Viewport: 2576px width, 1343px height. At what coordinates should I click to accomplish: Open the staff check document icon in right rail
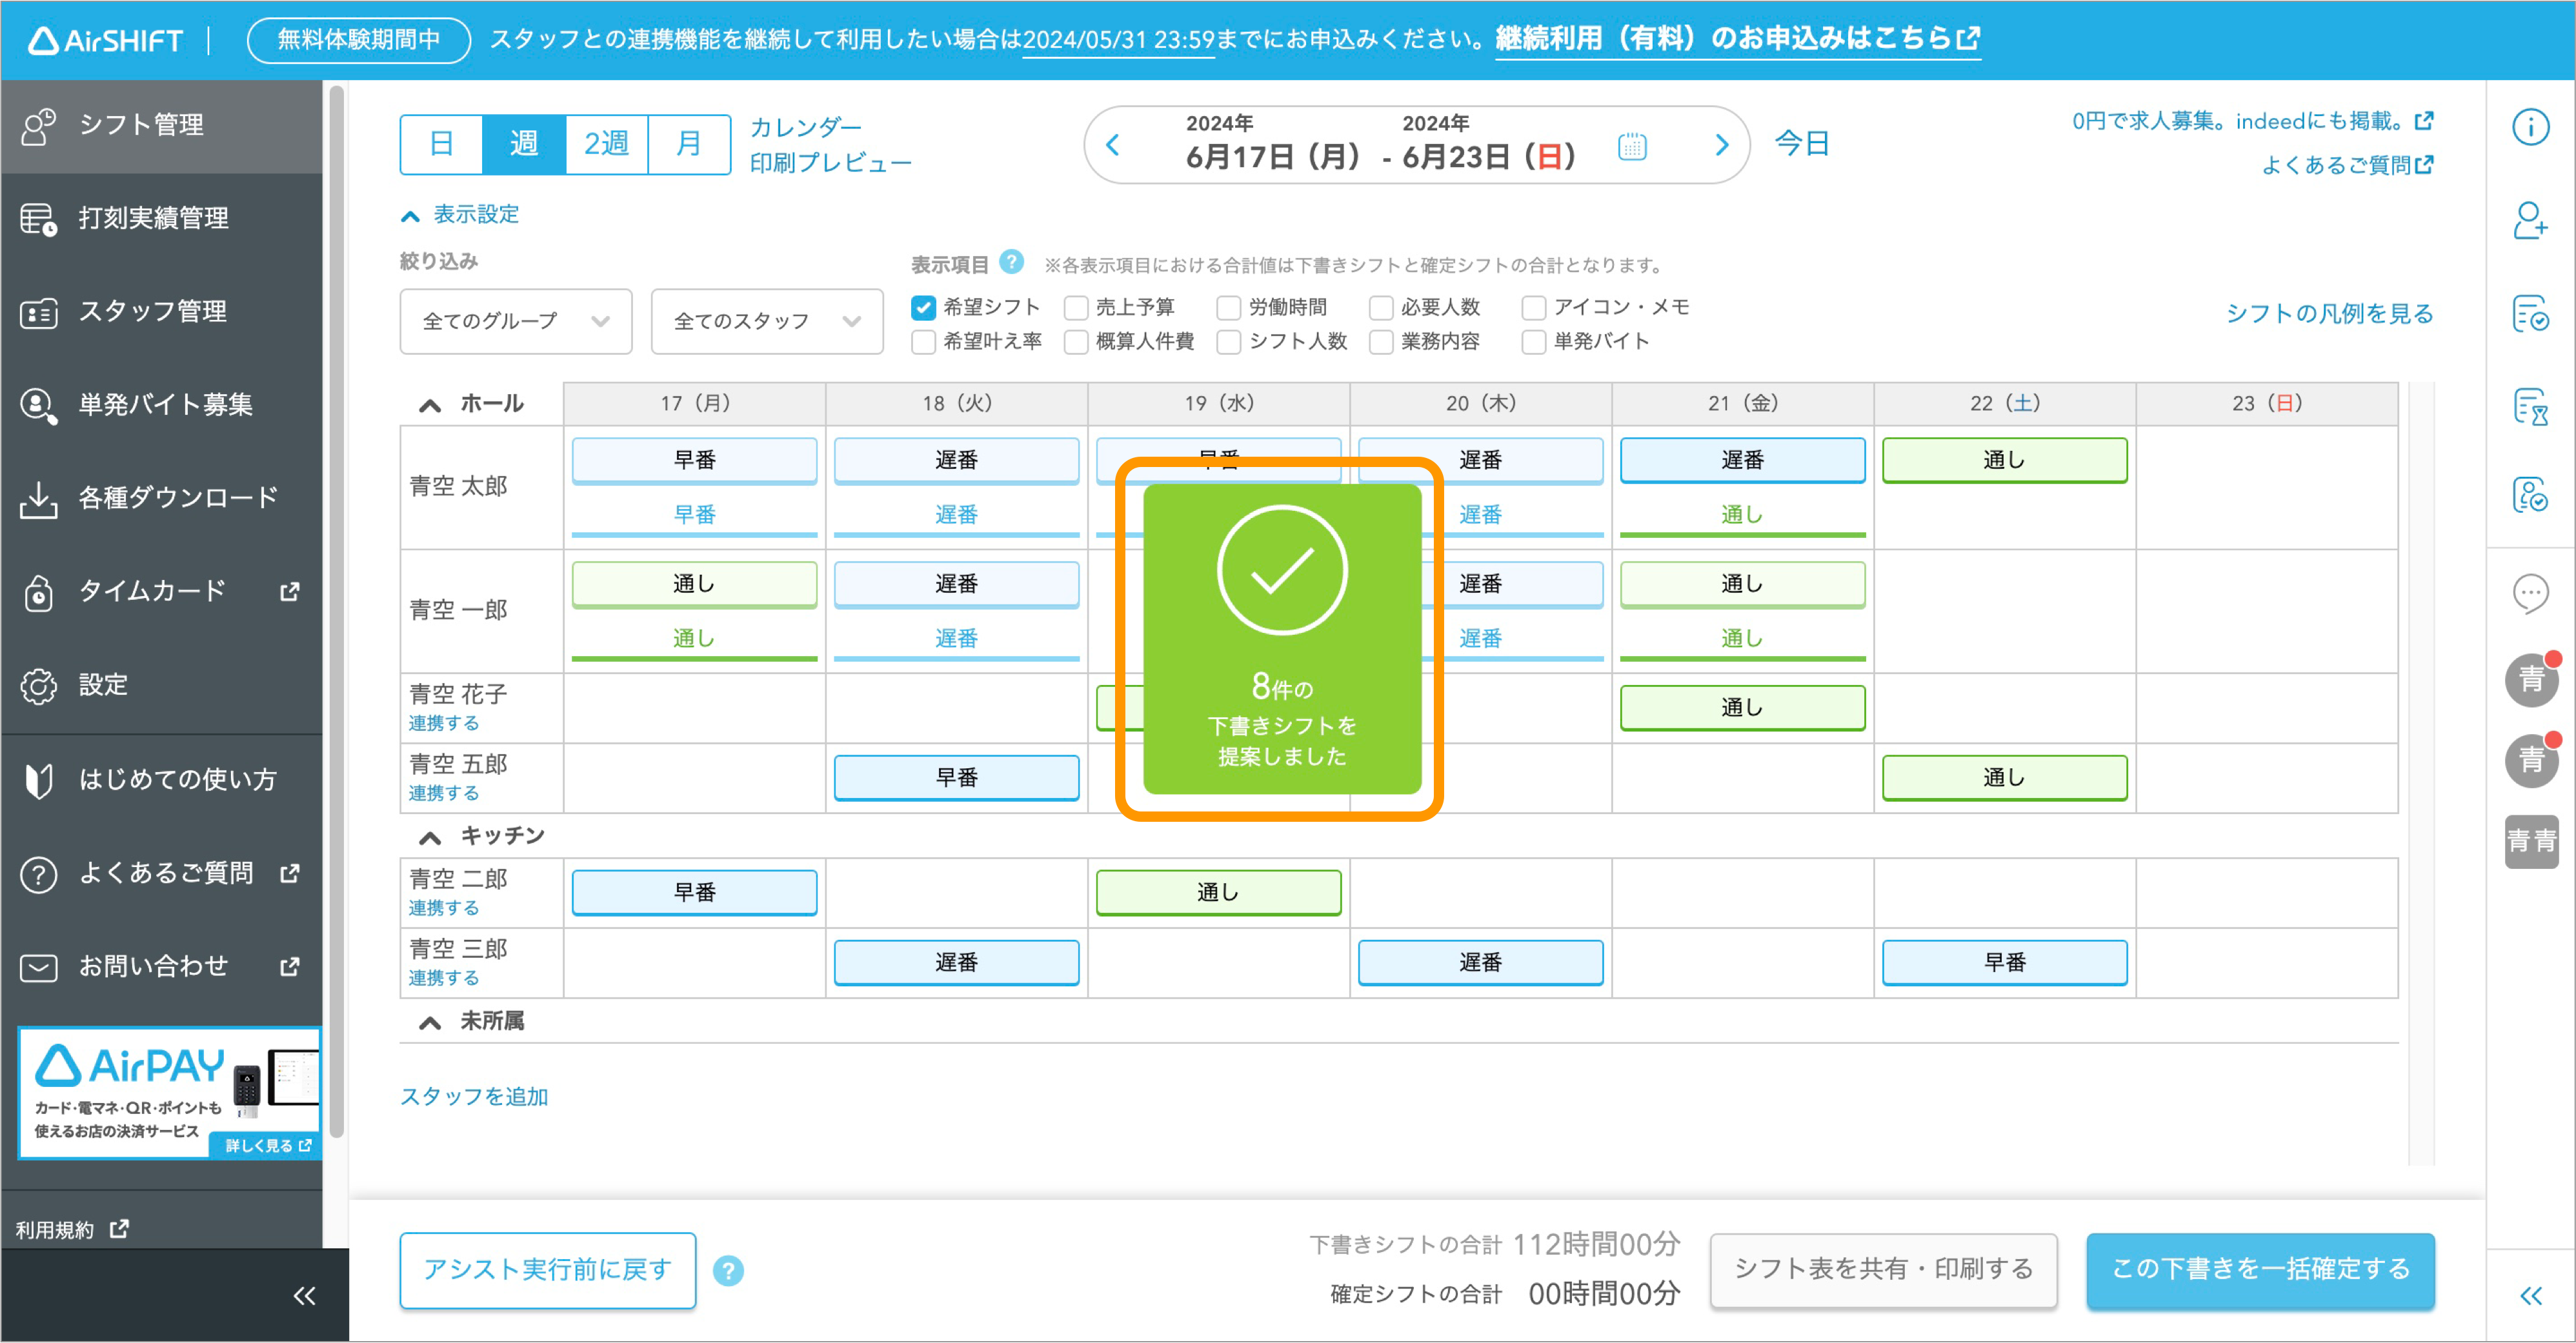2530,494
